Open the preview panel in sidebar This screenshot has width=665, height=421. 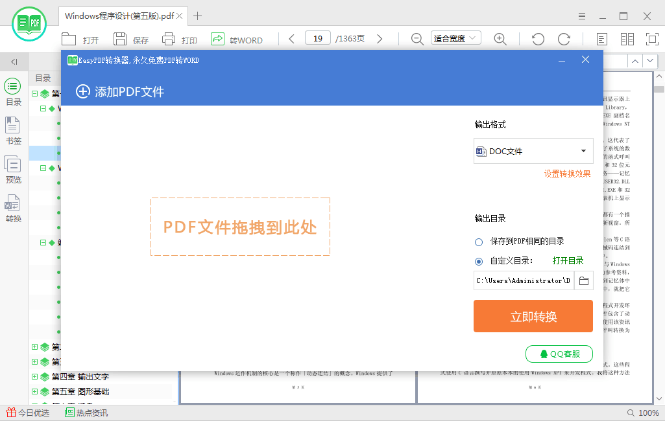coord(13,170)
